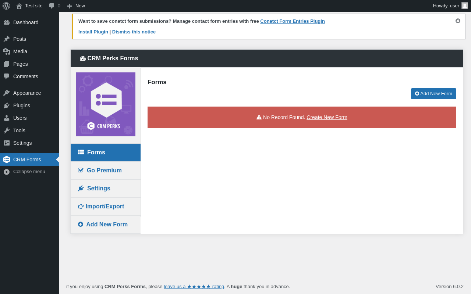The height and width of the screenshot is (294, 471).
Task: Click the list icon on Forms tab
Action: [x=81, y=152]
